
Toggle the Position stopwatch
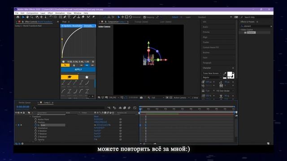(x=36, y=122)
